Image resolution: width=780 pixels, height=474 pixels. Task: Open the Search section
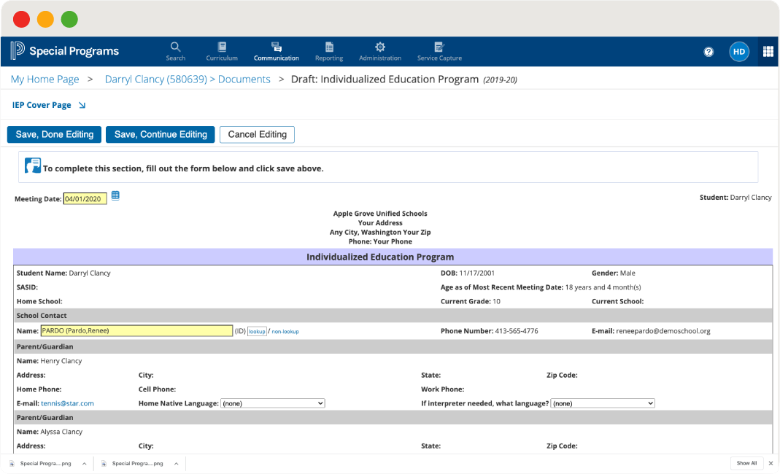click(175, 50)
